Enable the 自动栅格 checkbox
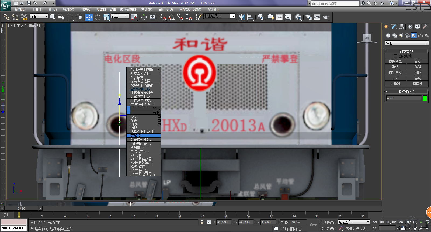 395,56
